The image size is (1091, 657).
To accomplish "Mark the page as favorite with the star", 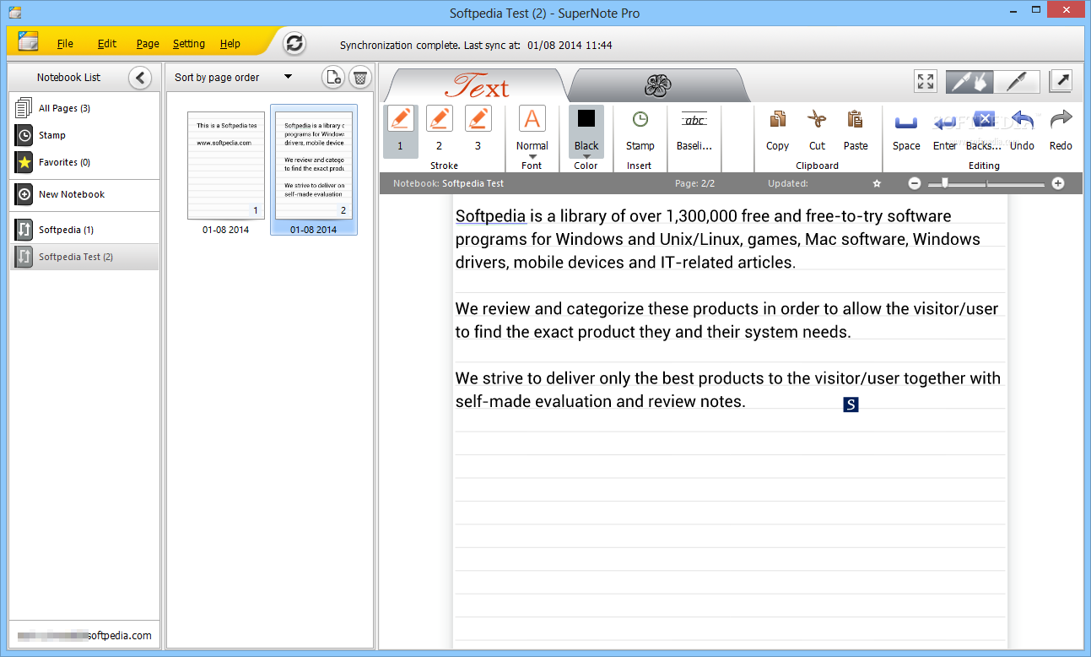I will pos(877,183).
